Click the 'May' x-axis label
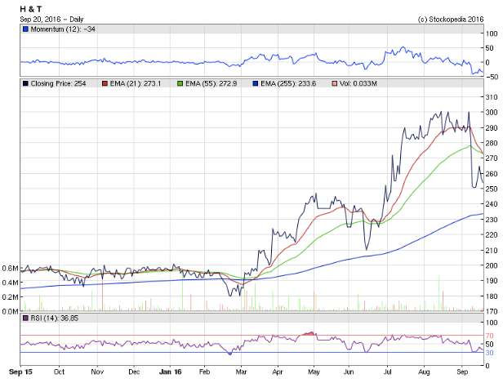 (x=314, y=372)
